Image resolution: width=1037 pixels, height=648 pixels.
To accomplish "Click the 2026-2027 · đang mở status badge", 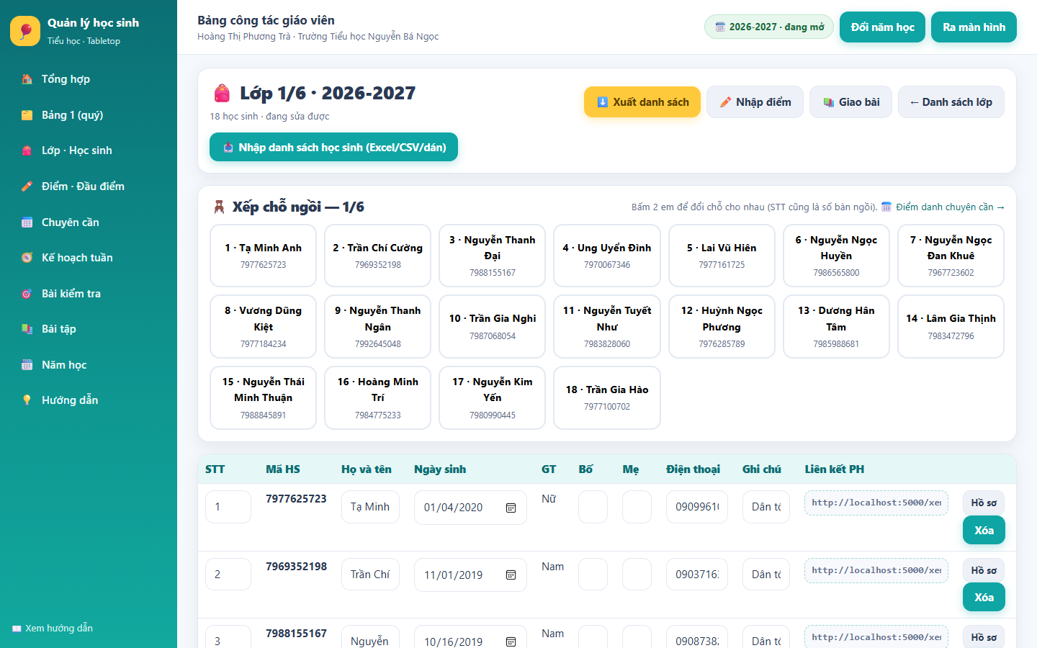I will tap(769, 27).
